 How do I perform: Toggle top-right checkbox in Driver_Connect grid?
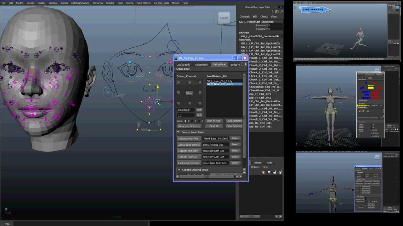point(200,83)
